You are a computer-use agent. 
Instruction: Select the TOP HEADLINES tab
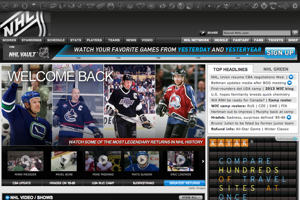pyautogui.click(x=231, y=70)
